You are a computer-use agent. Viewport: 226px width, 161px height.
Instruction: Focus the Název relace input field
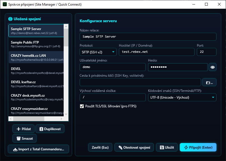[148, 37]
